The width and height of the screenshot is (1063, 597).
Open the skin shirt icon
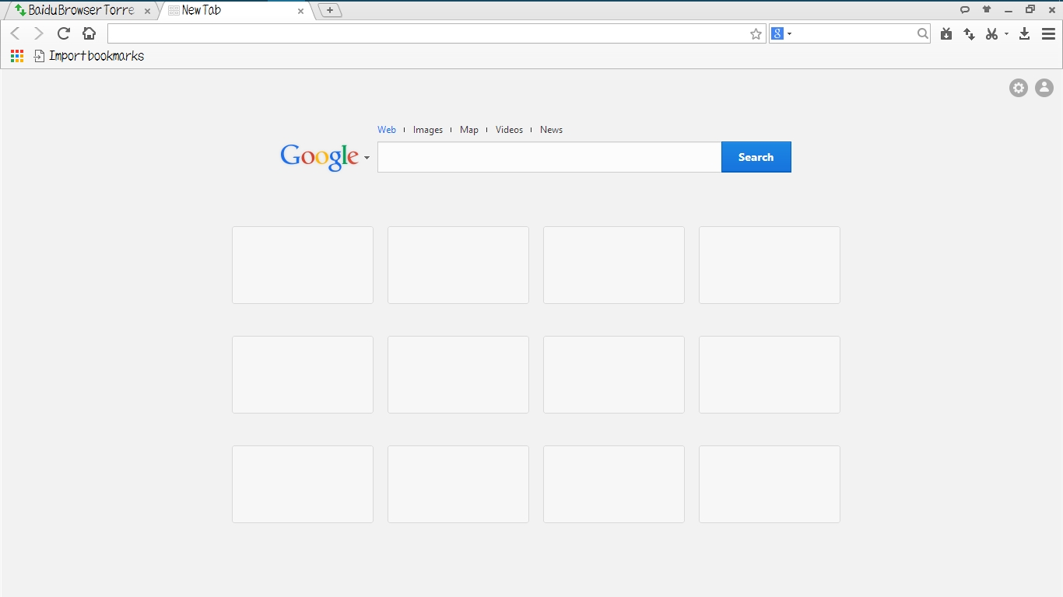coord(987,9)
